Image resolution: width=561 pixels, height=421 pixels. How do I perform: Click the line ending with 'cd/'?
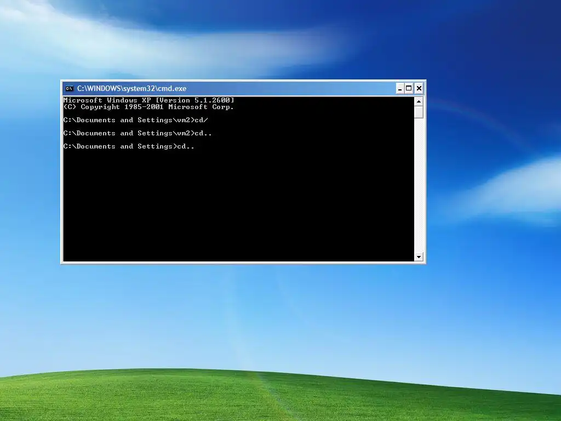coord(136,120)
